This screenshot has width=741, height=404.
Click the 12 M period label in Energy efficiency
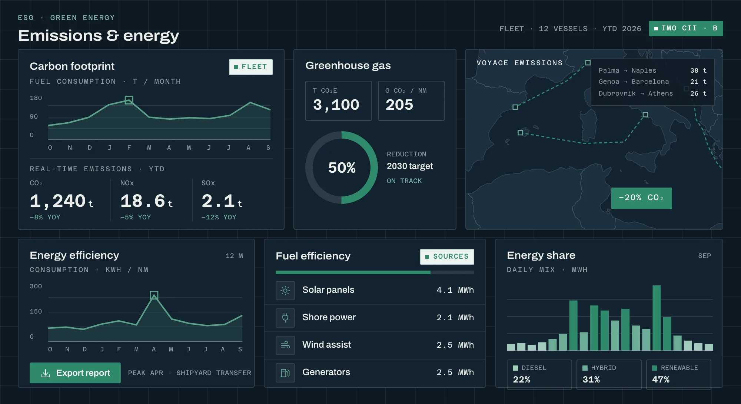[234, 256]
